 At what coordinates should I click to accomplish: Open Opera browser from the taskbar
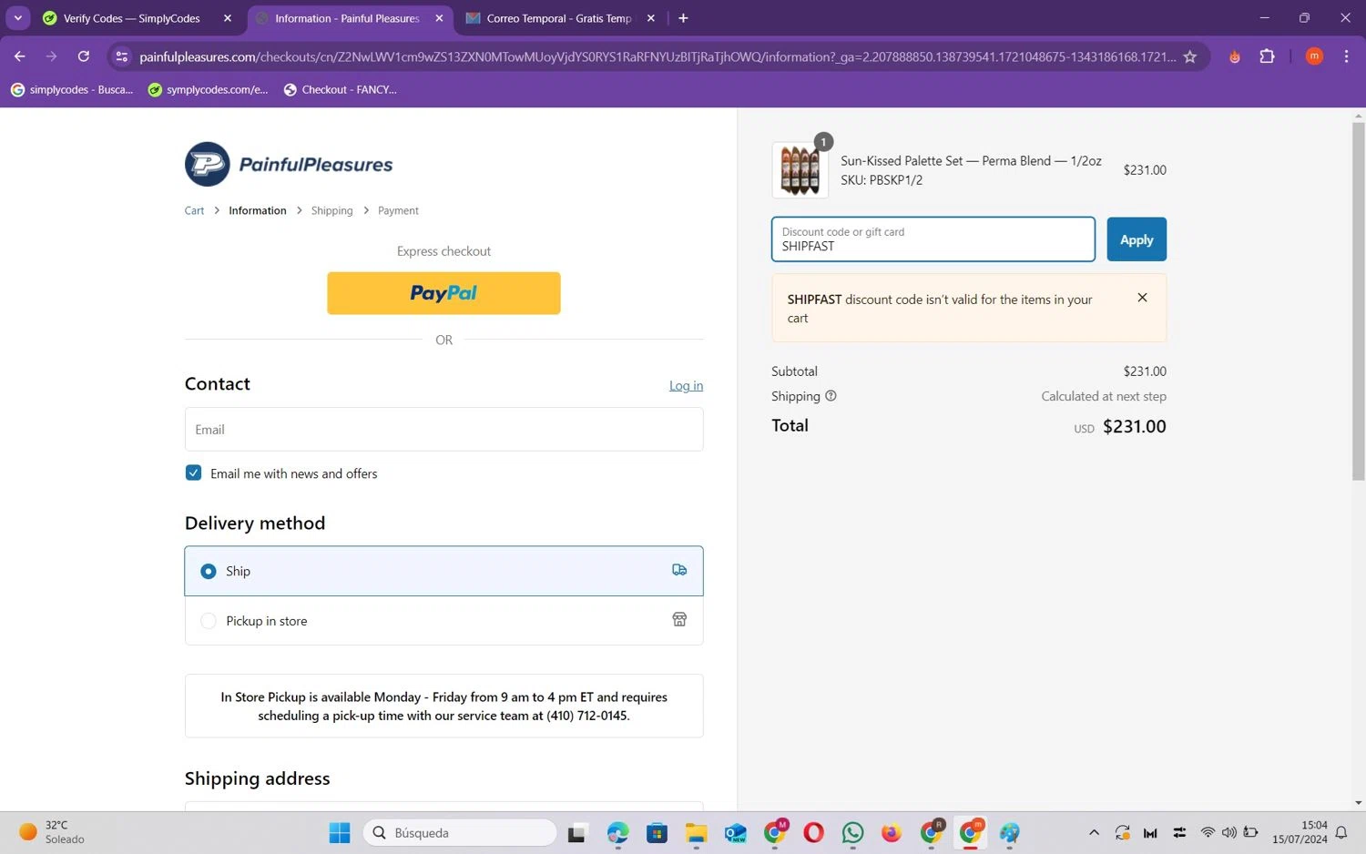(813, 833)
